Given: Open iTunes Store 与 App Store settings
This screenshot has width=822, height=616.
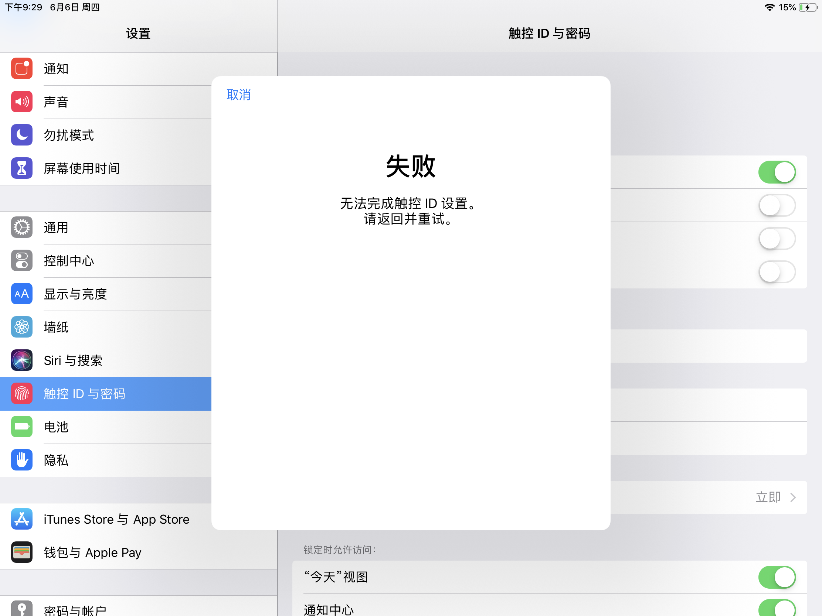Looking at the screenshot, I should coord(116,519).
